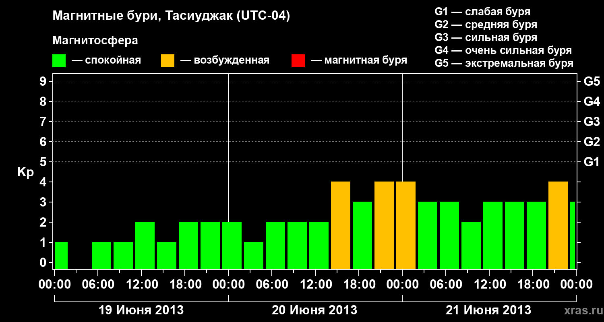The height and width of the screenshot is (322, 604).
Task: Click the green Kp 3 bar near 18:00 on 20 Июня
Action: pyautogui.click(x=362, y=235)
